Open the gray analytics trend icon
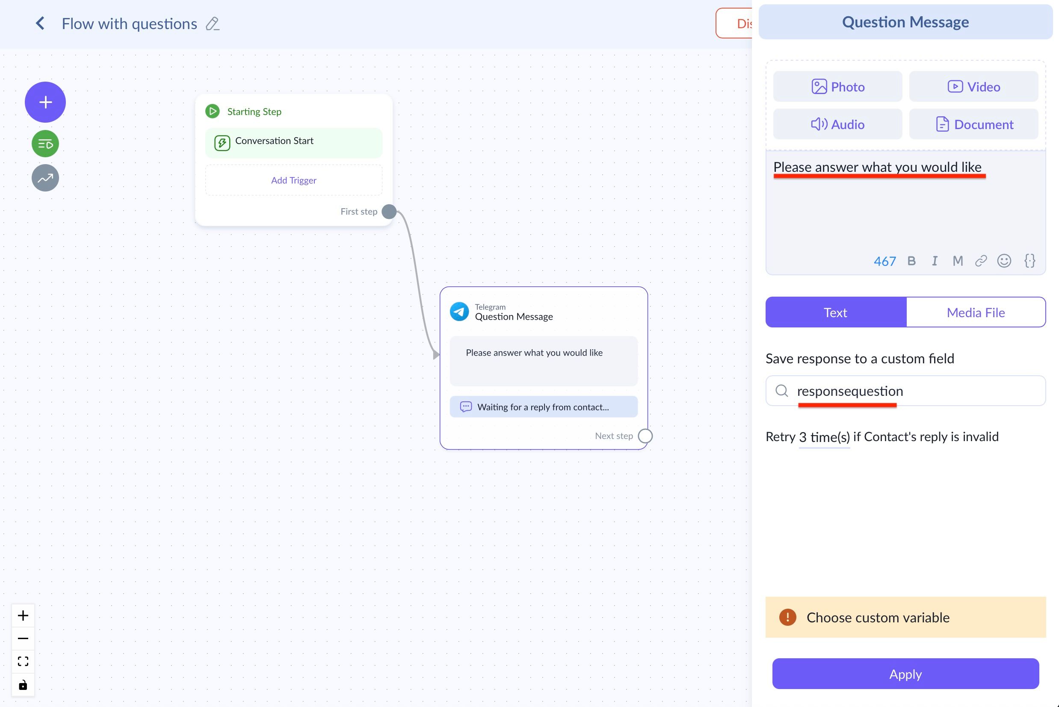The height and width of the screenshot is (707, 1059). pyautogui.click(x=45, y=178)
